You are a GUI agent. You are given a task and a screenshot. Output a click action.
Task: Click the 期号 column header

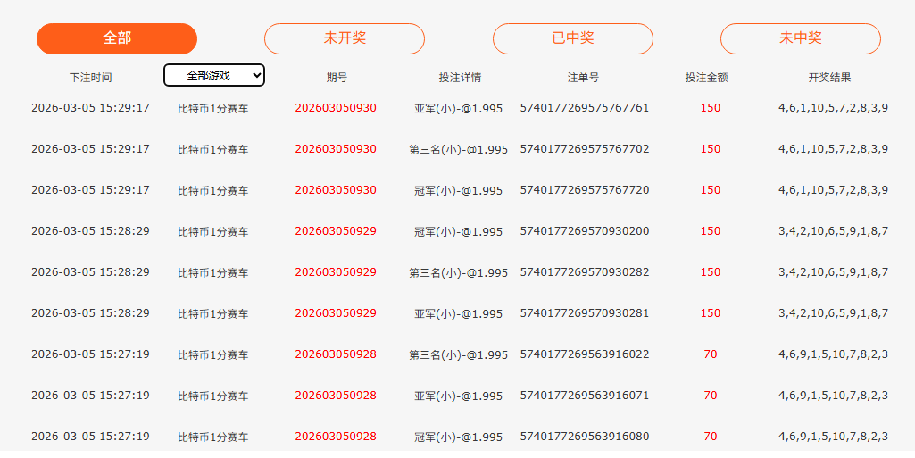[x=337, y=77]
